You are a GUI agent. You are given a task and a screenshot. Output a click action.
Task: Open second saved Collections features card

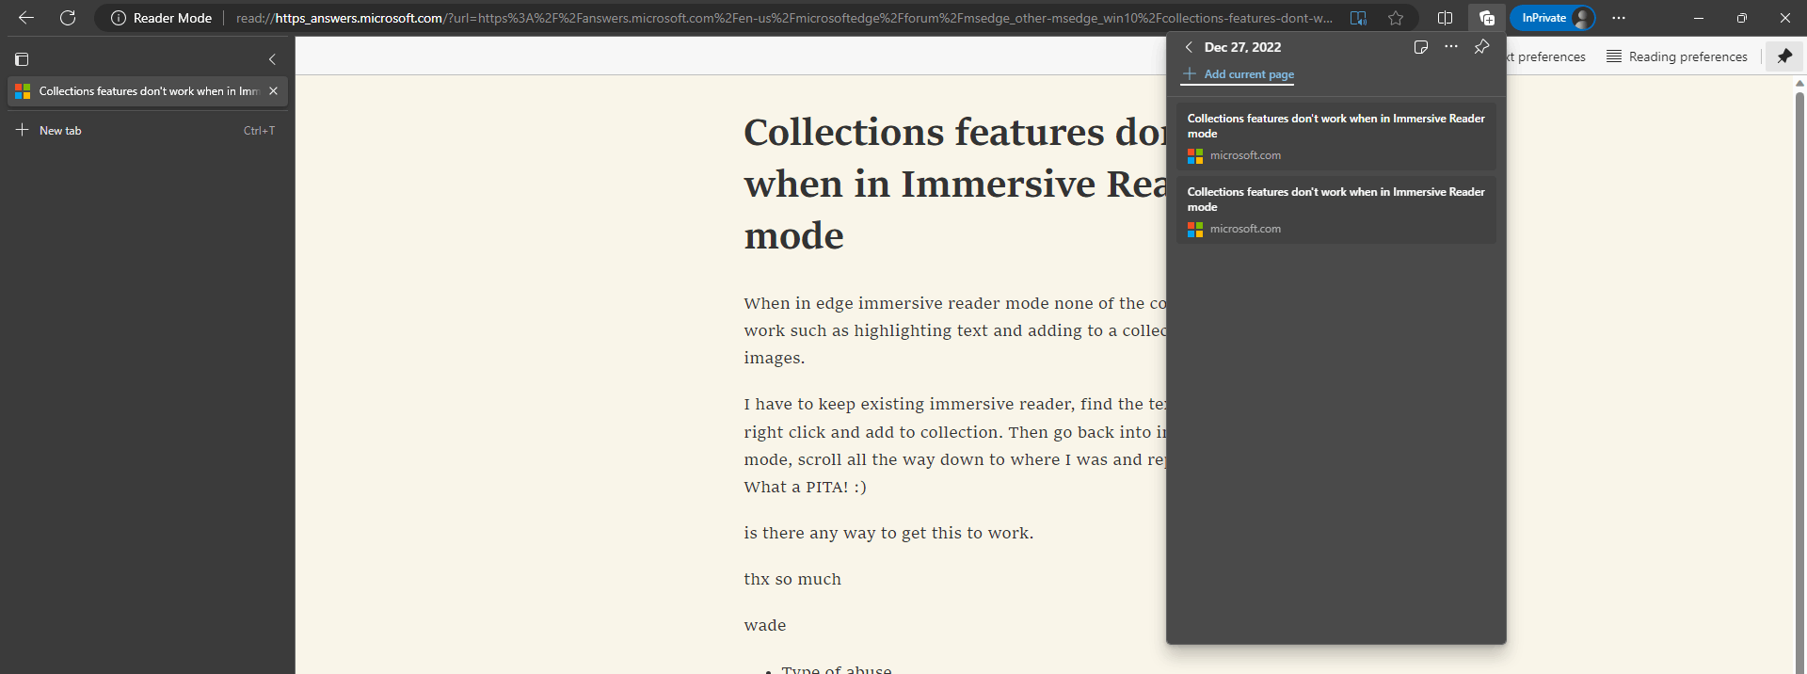point(1335,209)
